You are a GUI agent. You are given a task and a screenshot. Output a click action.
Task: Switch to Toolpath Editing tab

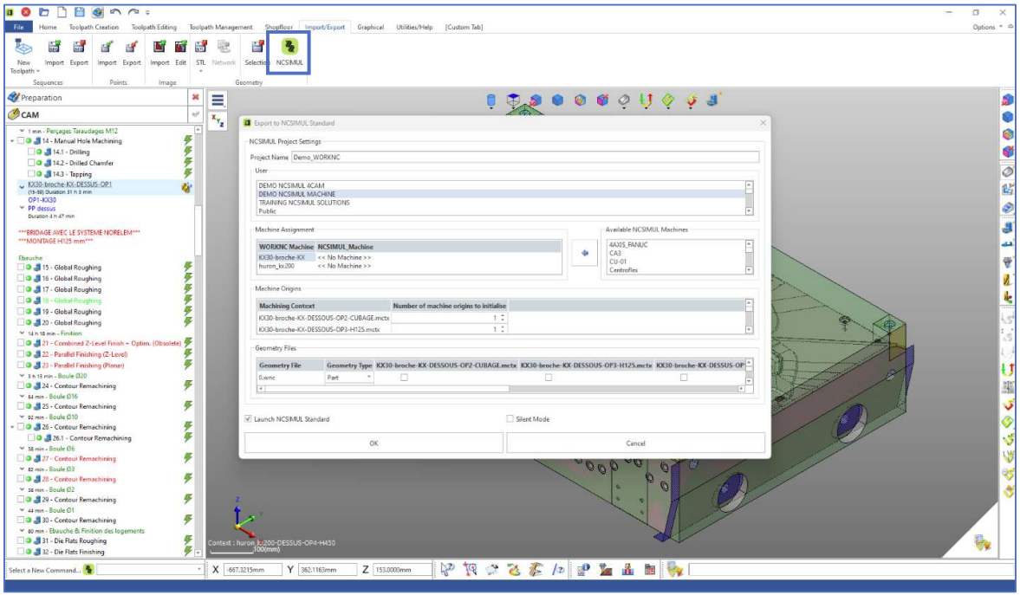tap(153, 28)
